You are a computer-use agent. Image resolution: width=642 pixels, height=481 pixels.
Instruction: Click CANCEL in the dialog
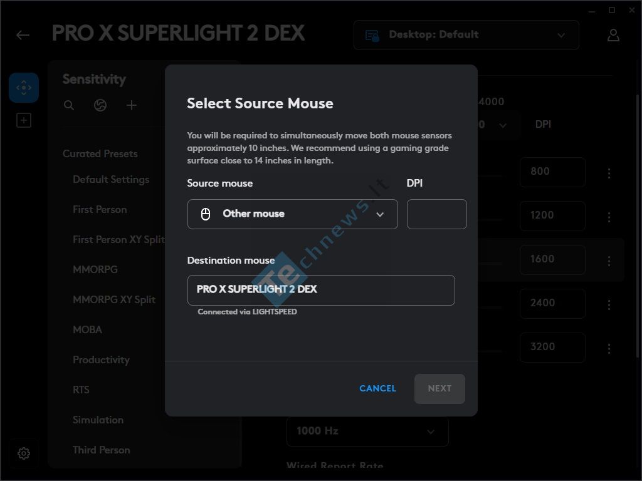coord(377,388)
